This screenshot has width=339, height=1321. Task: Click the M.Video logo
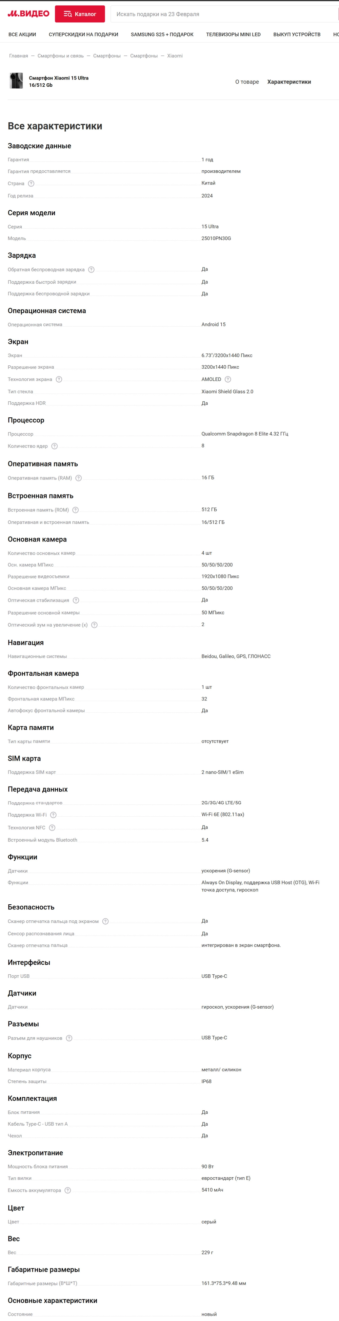click(28, 14)
